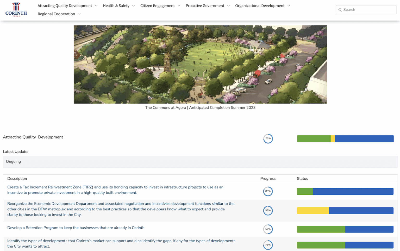
Task: Open the Proactive Government dropdown menu
Action: [228, 5]
